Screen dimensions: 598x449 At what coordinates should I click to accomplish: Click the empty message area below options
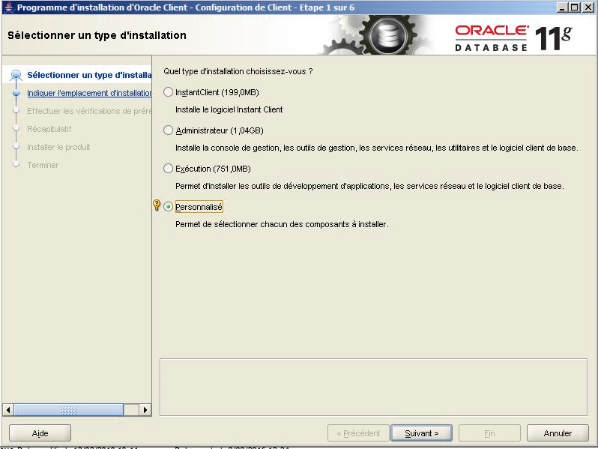(373, 388)
